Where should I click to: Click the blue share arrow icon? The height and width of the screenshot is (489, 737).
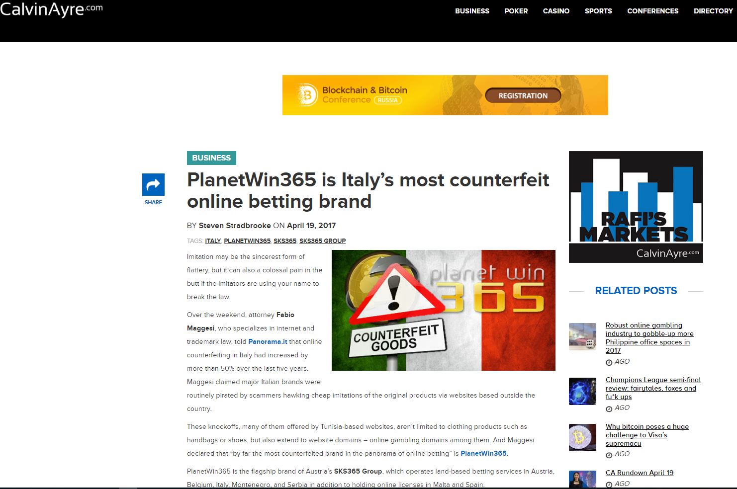153,184
